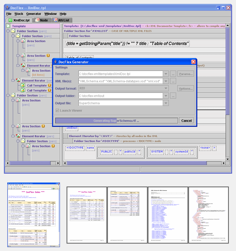
Task: Click the tree panel horizontal scrollbar thumb
Action: [x=30, y=163]
